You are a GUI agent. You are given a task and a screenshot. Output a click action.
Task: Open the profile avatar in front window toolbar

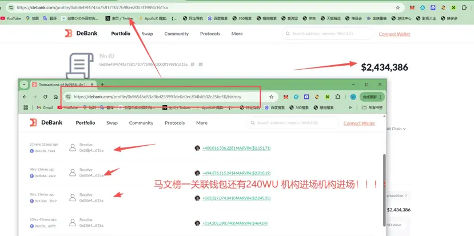tap(353, 97)
